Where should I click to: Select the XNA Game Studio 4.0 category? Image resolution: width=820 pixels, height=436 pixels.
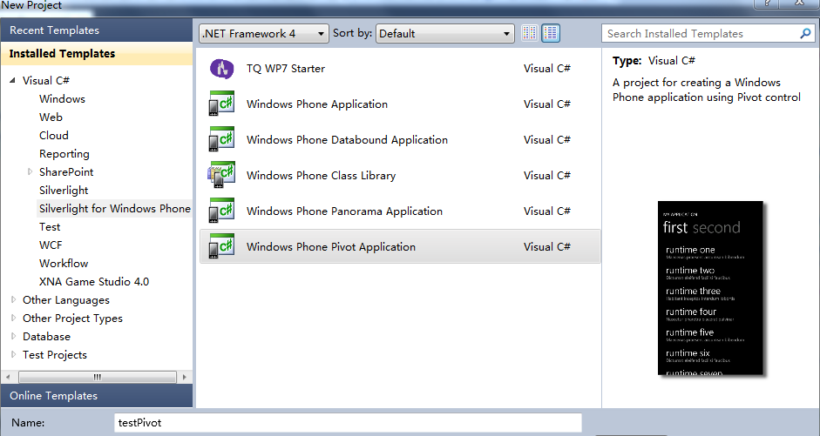click(x=94, y=281)
